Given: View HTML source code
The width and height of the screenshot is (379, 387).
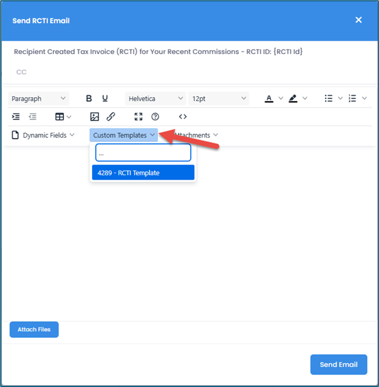Looking at the screenshot, I should pos(183,117).
